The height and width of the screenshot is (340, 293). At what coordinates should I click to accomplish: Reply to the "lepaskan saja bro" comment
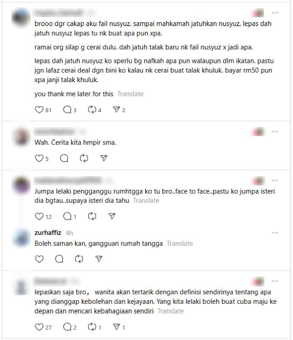pos(67,327)
